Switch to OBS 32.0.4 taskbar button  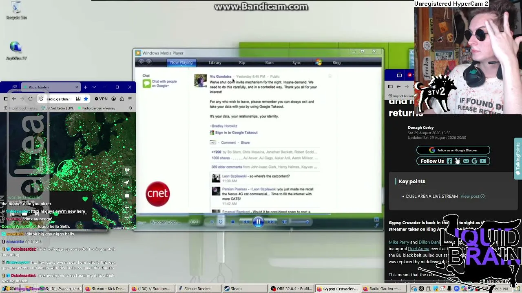(291, 289)
